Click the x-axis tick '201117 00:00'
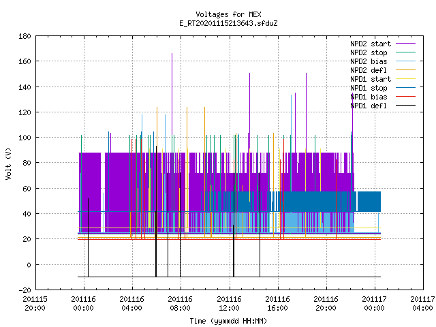This screenshot has height=327, width=436. (x=374, y=304)
